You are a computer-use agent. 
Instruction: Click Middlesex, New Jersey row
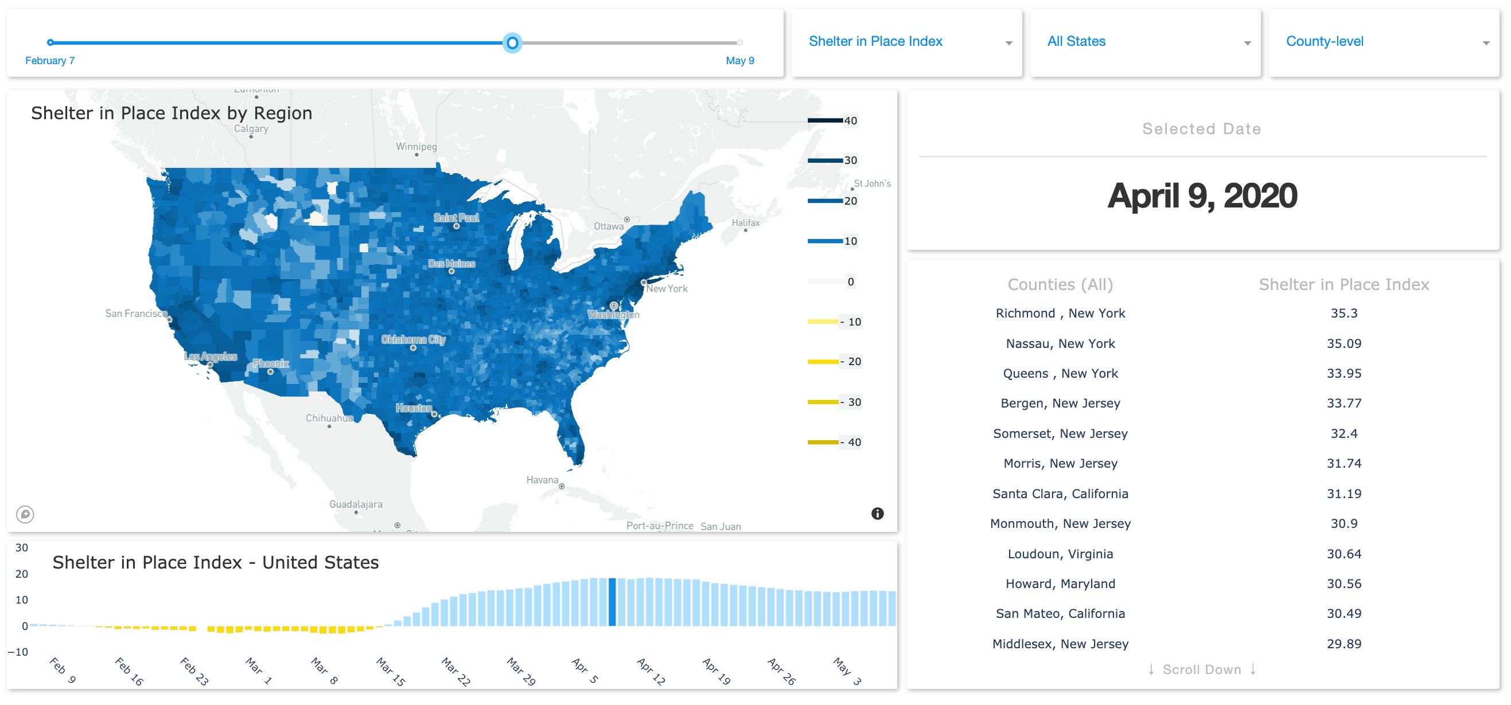tap(1201, 644)
